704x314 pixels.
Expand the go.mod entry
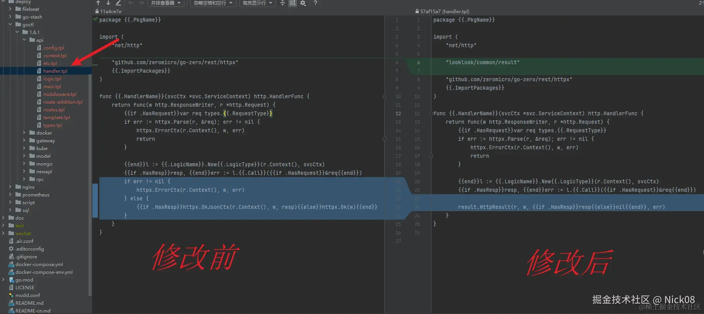tap(3, 280)
